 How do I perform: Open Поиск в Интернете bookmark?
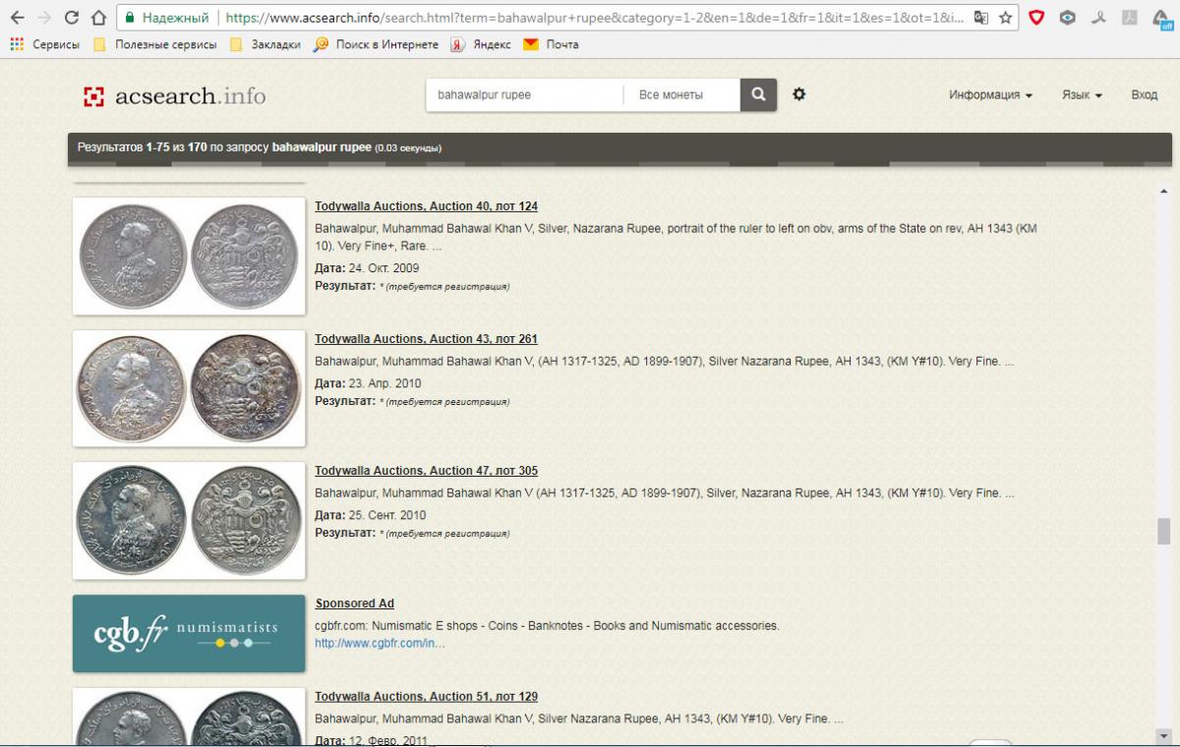click(x=378, y=44)
